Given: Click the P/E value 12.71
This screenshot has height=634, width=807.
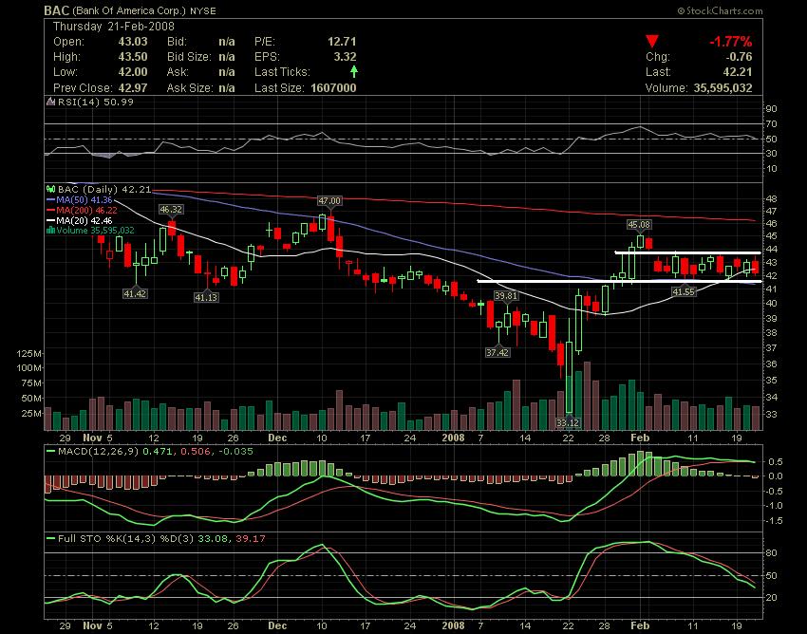Looking at the screenshot, I should tap(342, 42).
